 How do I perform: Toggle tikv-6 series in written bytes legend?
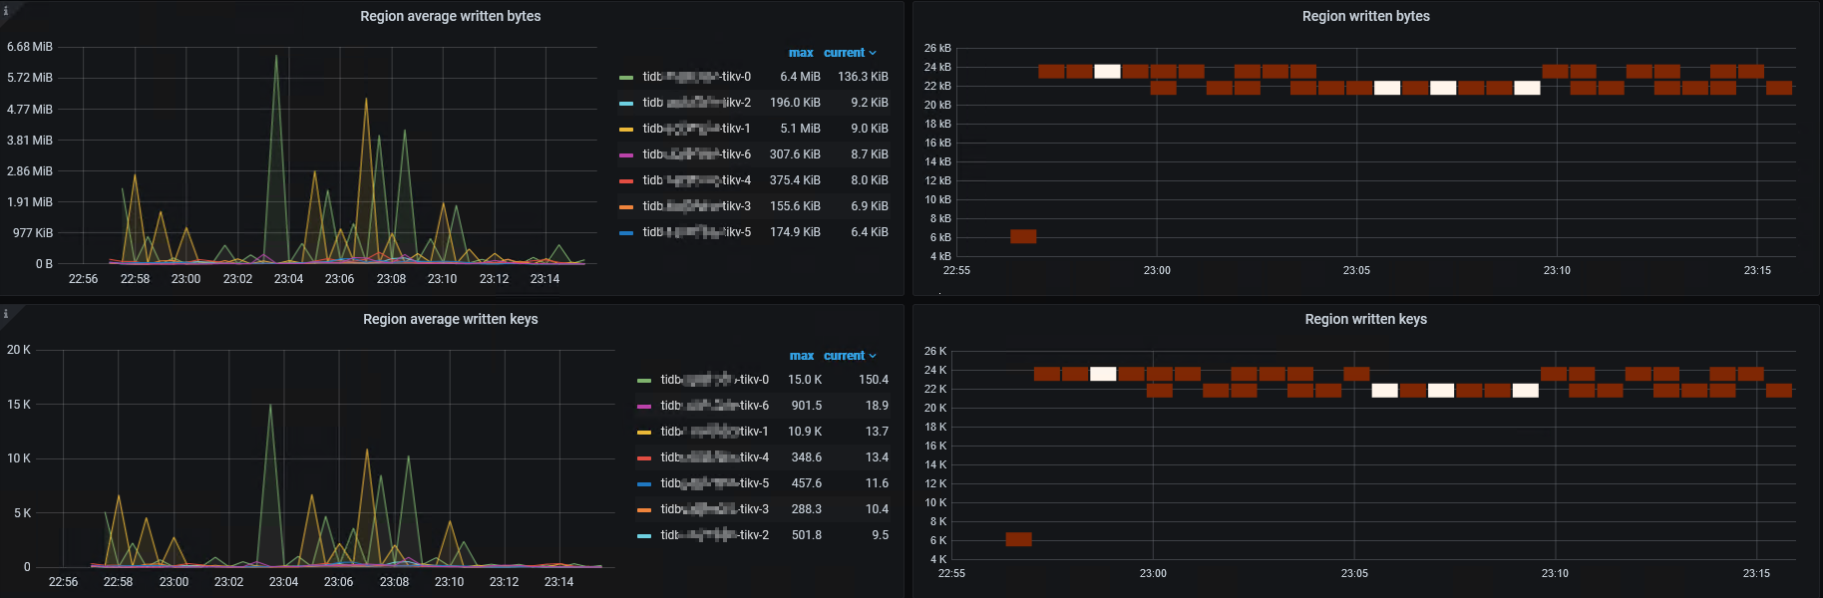pyautogui.click(x=696, y=154)
